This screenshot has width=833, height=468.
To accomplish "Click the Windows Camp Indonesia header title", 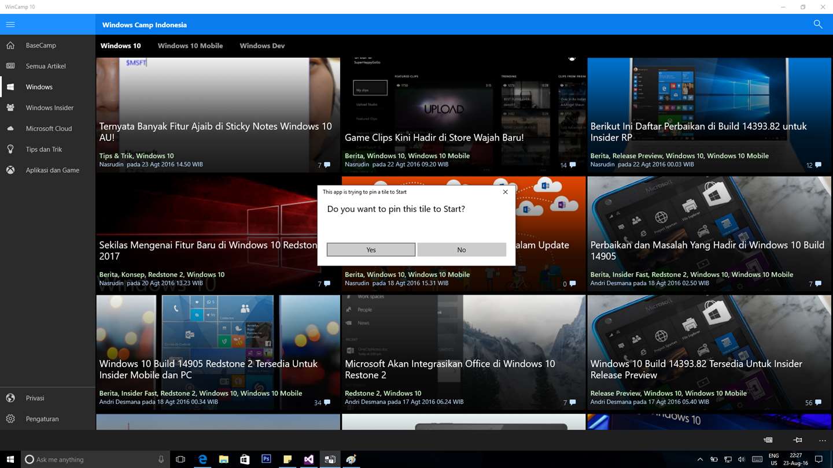I will click(145, 25).
